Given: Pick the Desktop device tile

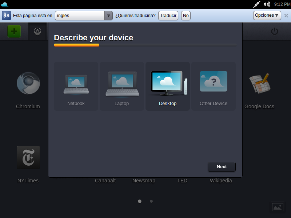Looking at the screenshot, I should (x=168, y=86).
